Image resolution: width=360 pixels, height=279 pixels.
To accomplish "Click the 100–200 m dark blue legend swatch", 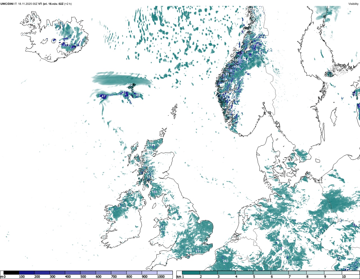I will pos(27,273).
